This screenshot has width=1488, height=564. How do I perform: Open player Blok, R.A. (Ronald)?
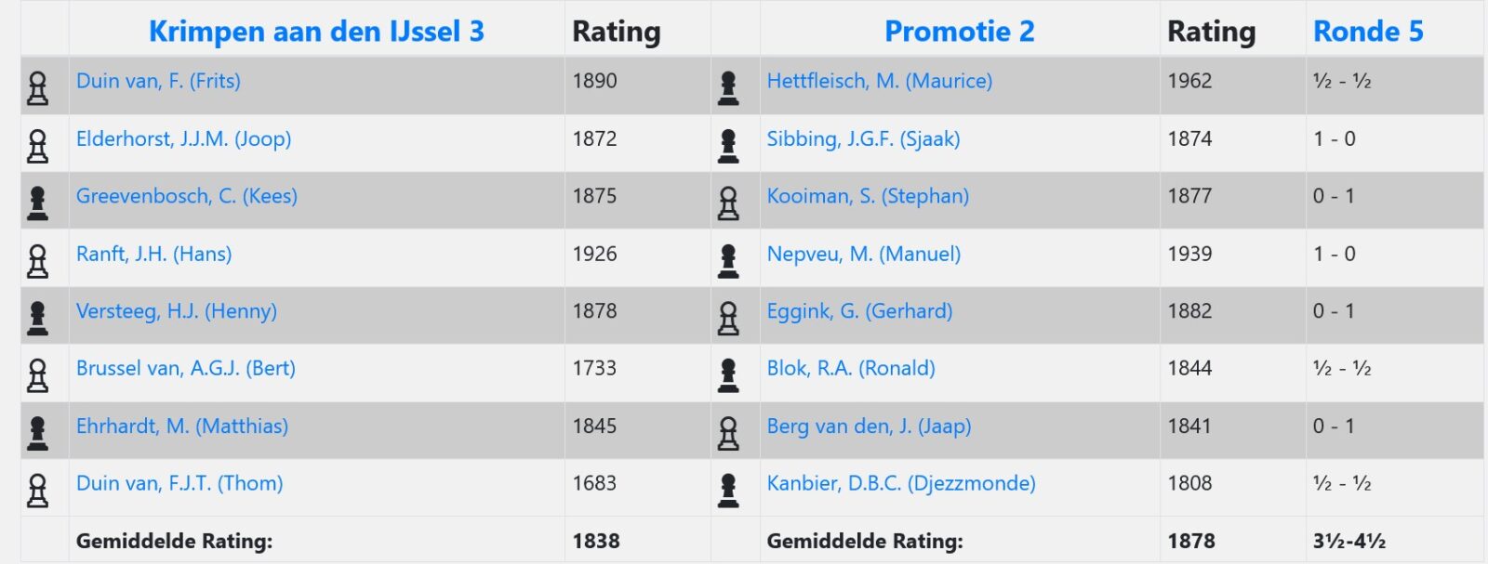850,368
